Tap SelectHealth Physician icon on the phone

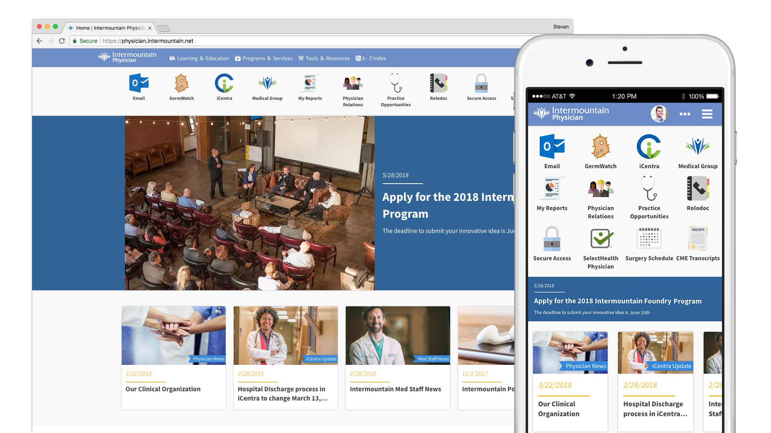pos(601,239)
